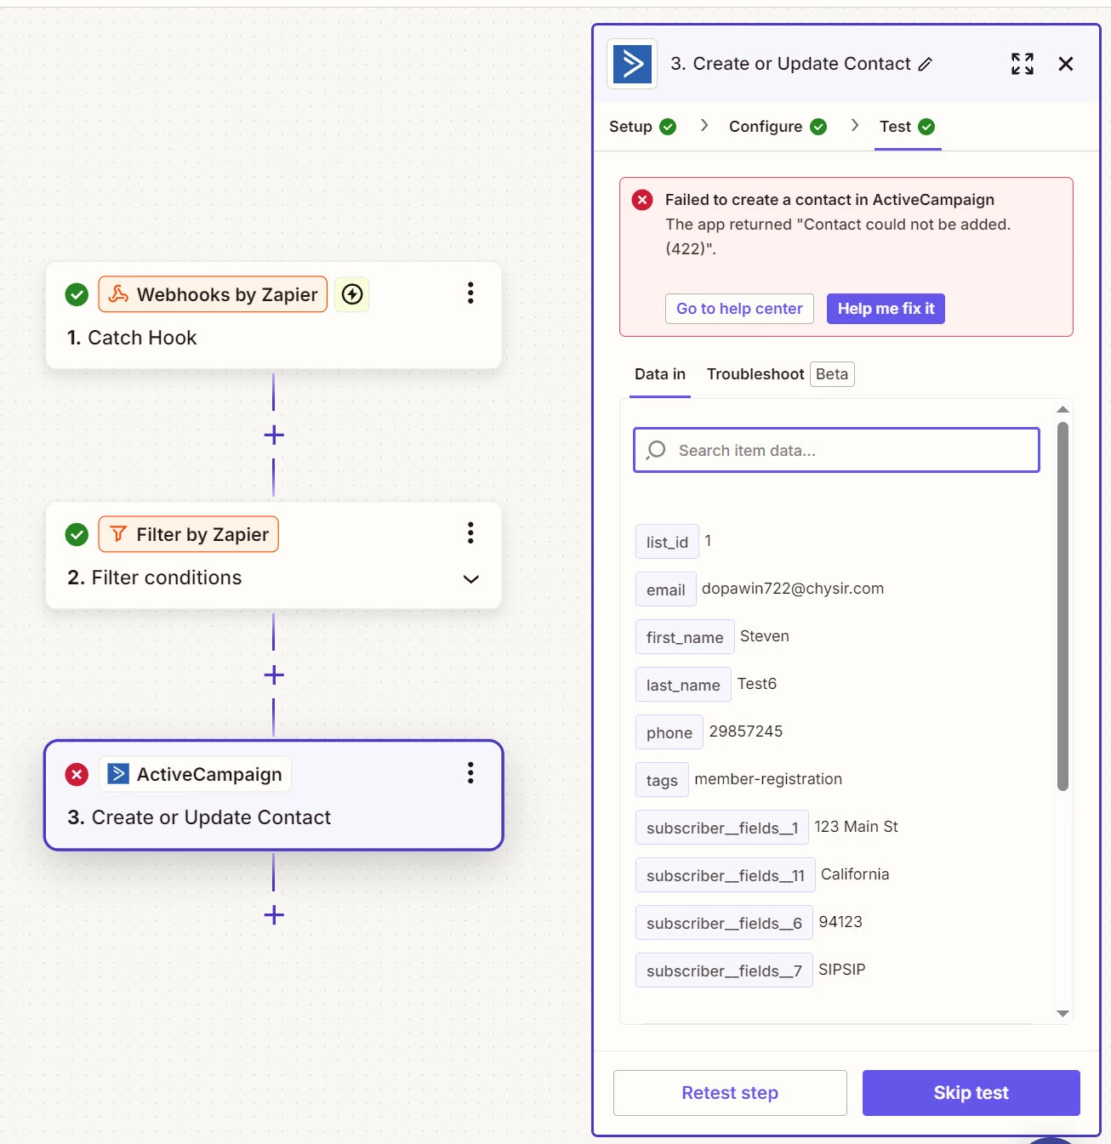Click the green success check on Catch Hook
Image resolution: width=1111 pixels, height=1144 pixels.
click(77, 294)
